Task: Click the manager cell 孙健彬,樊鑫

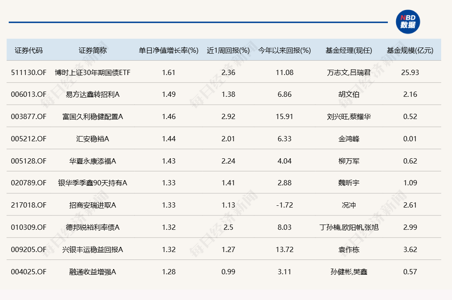Action: (349, 272)
